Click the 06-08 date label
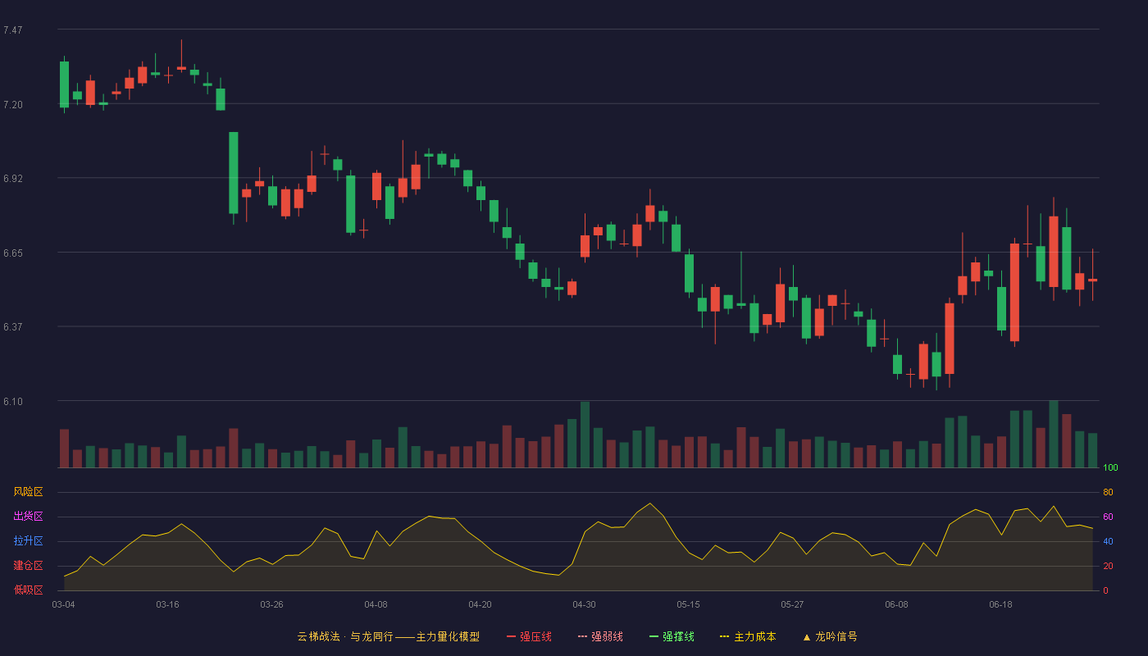Image resolution: width=1148 pixels, height=656 pixels. 896,604
